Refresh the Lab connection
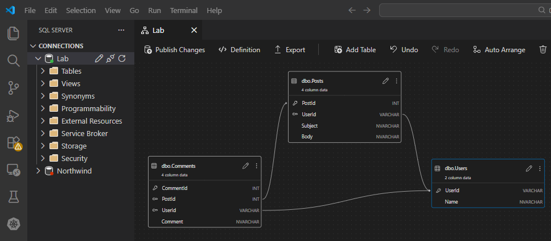 121,58
